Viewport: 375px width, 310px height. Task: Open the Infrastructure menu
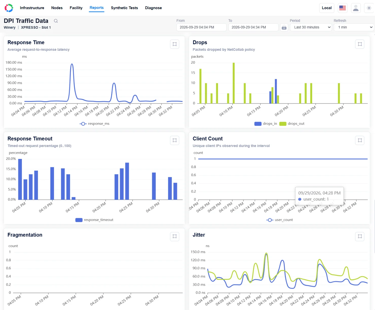click(x=32, y=8)
